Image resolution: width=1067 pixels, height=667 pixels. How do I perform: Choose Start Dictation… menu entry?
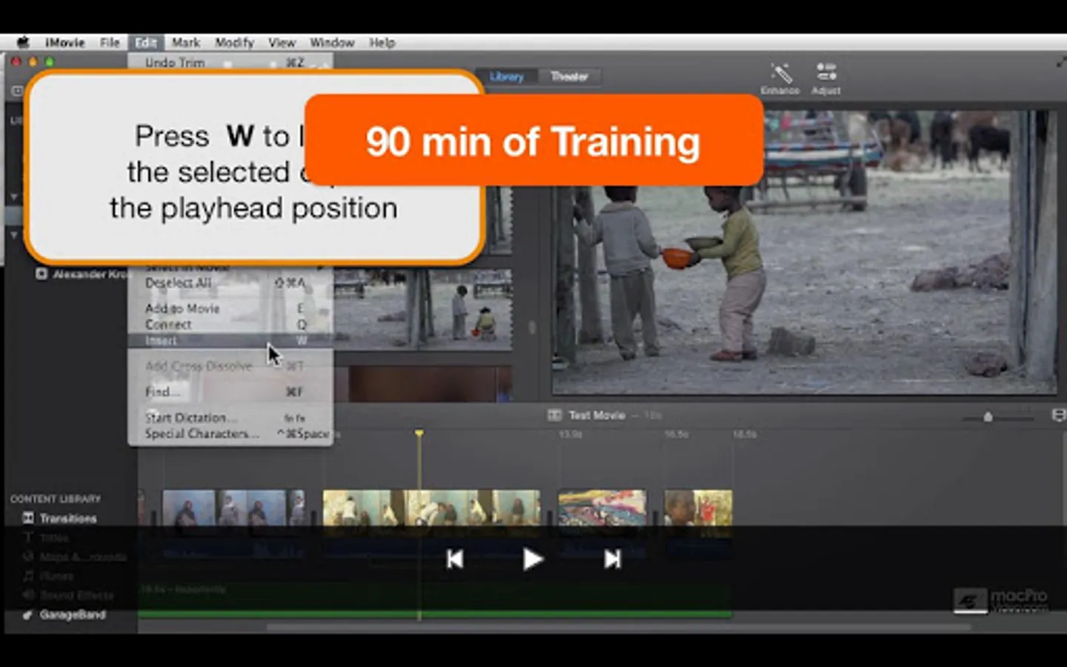pos(230,418)
